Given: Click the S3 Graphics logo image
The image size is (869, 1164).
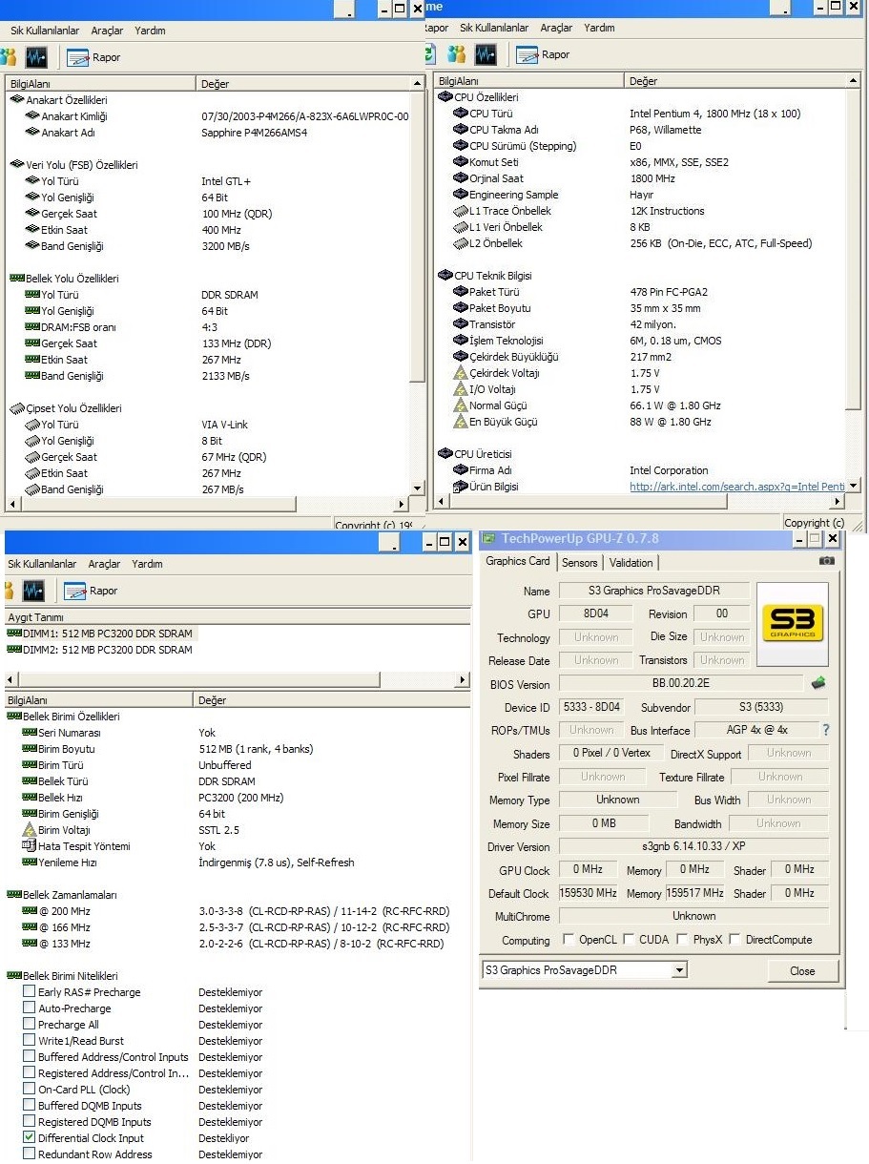Looking at the screenshot, I should pos(793,625).
